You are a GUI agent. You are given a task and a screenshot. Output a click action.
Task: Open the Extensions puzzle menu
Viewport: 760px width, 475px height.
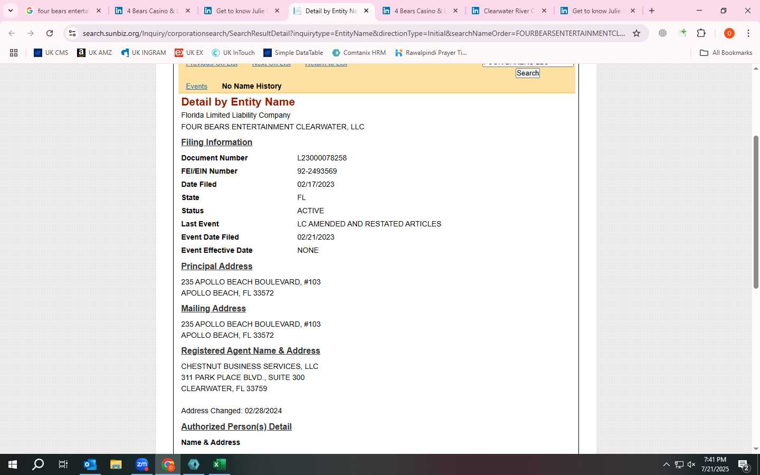point(701,33)
